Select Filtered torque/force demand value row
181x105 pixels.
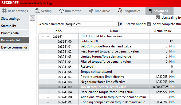pyautogui.click(x=110, y=62)
